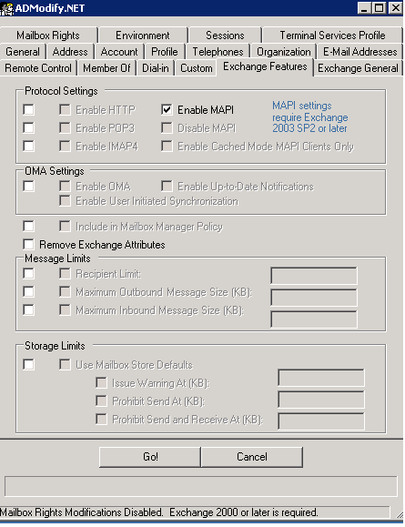Check Remove Exchange Attributes
Viewport: 405px width, 527px height.
(28, 244)
